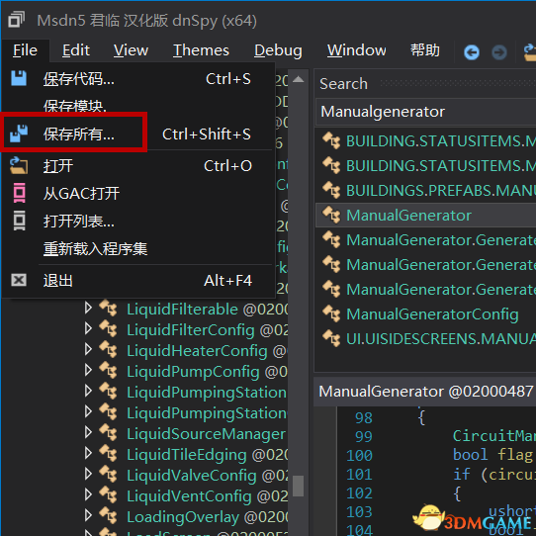
Task: Click the dnSpy window title icon
Action: click(16, 20)
